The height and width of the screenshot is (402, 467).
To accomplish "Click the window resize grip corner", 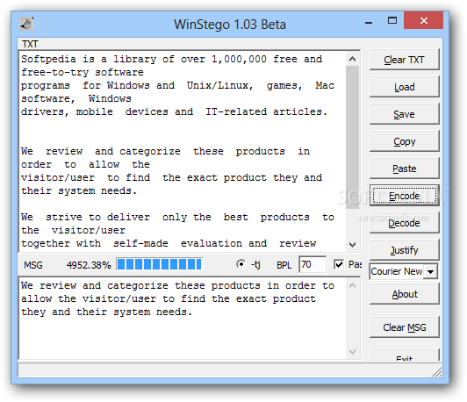I will (437, 372).
